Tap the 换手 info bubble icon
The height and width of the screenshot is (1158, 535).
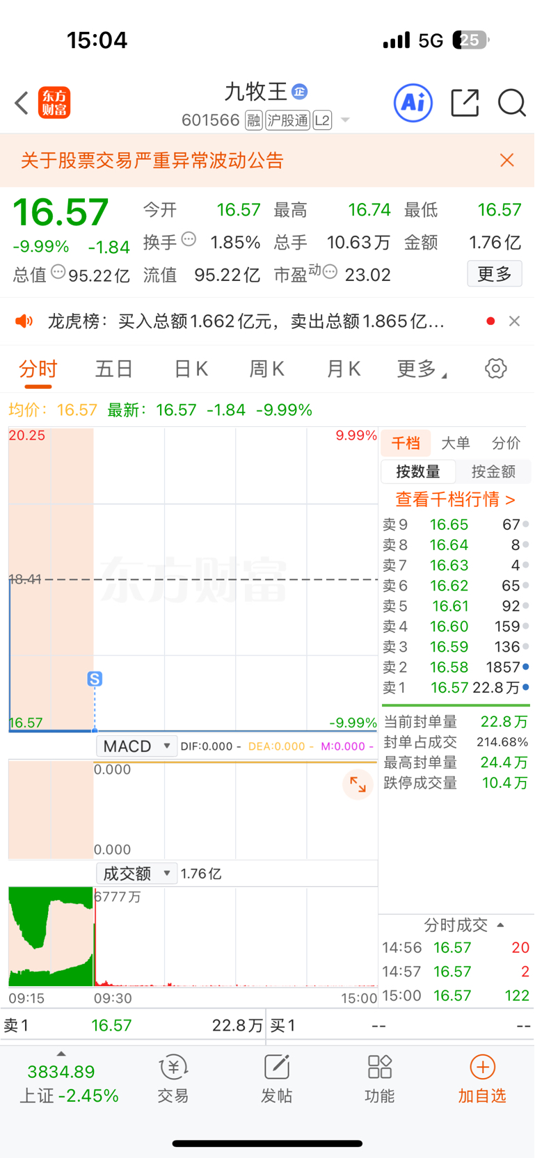click(189, 240)
